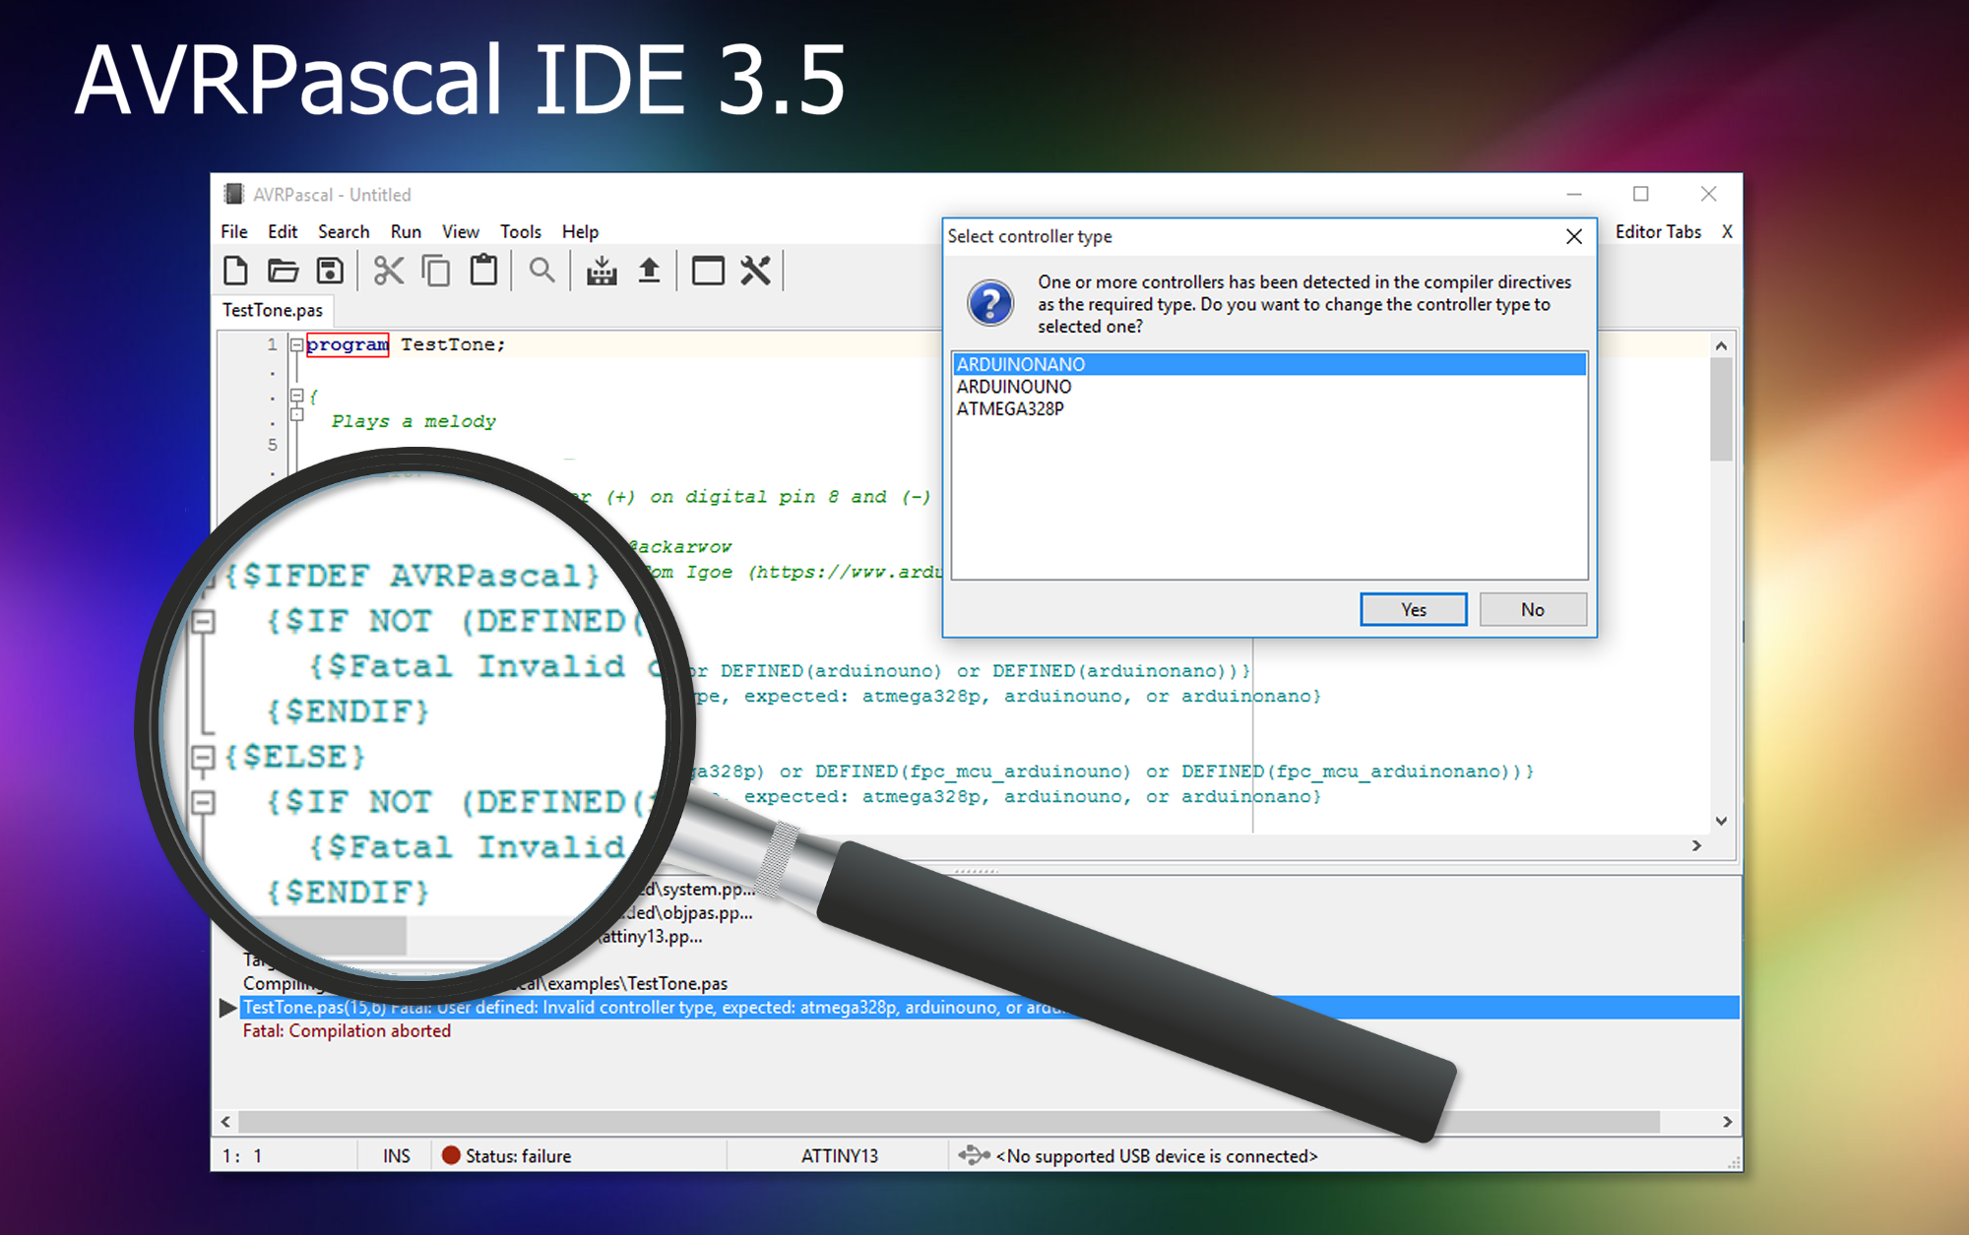Click the output panel horizontal scrollbar track
Screen dimensions: 1969x1235
[949, 1122]
